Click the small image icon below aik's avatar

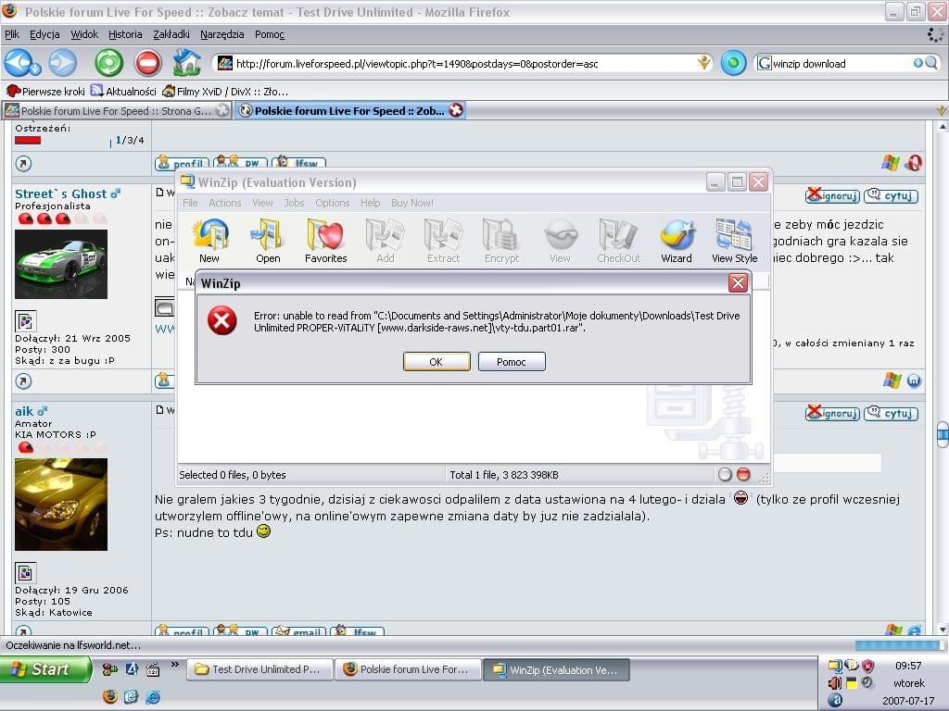(x=25, y=572)
